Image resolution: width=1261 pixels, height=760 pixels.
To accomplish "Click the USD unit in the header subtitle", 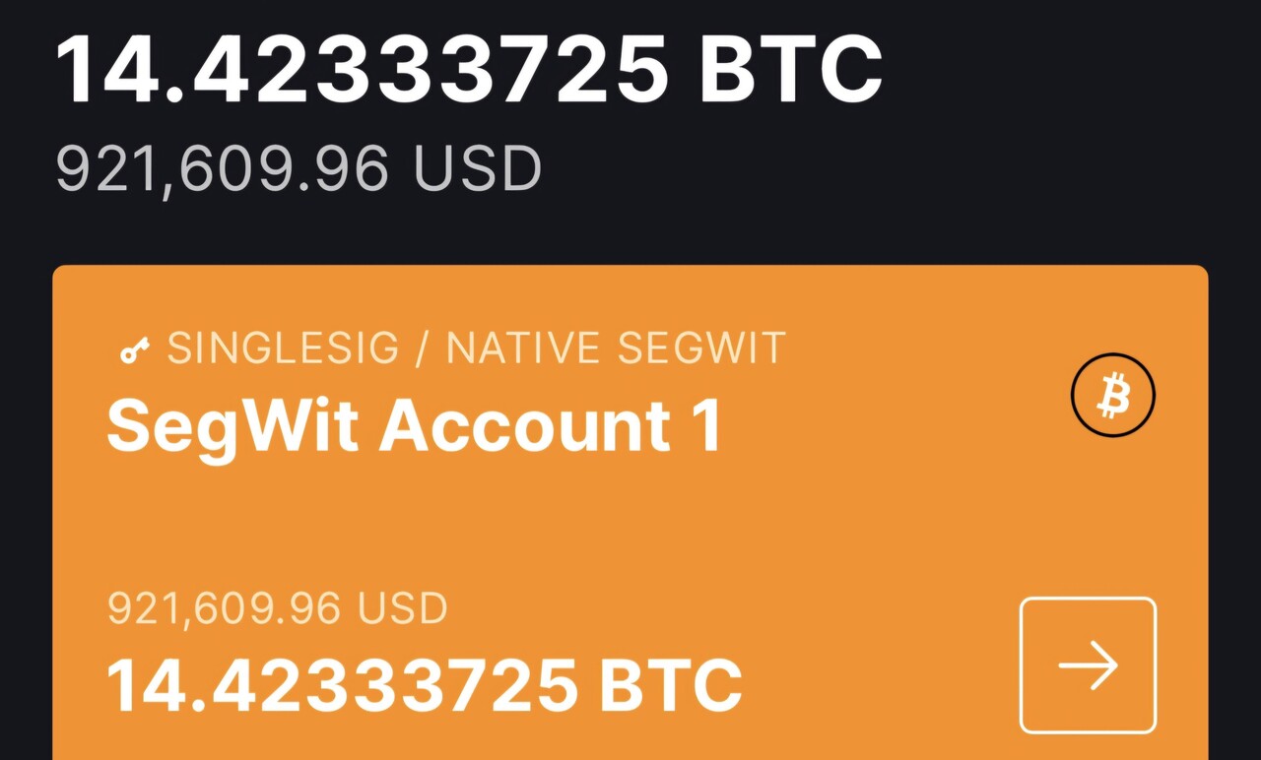I will pos(478,168).
